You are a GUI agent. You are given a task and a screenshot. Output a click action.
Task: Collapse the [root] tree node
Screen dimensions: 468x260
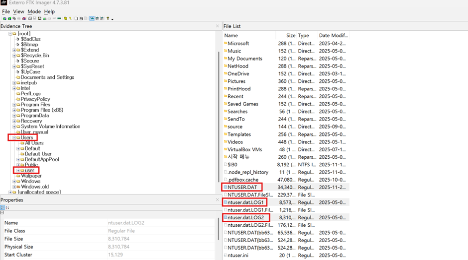[10, 34]
